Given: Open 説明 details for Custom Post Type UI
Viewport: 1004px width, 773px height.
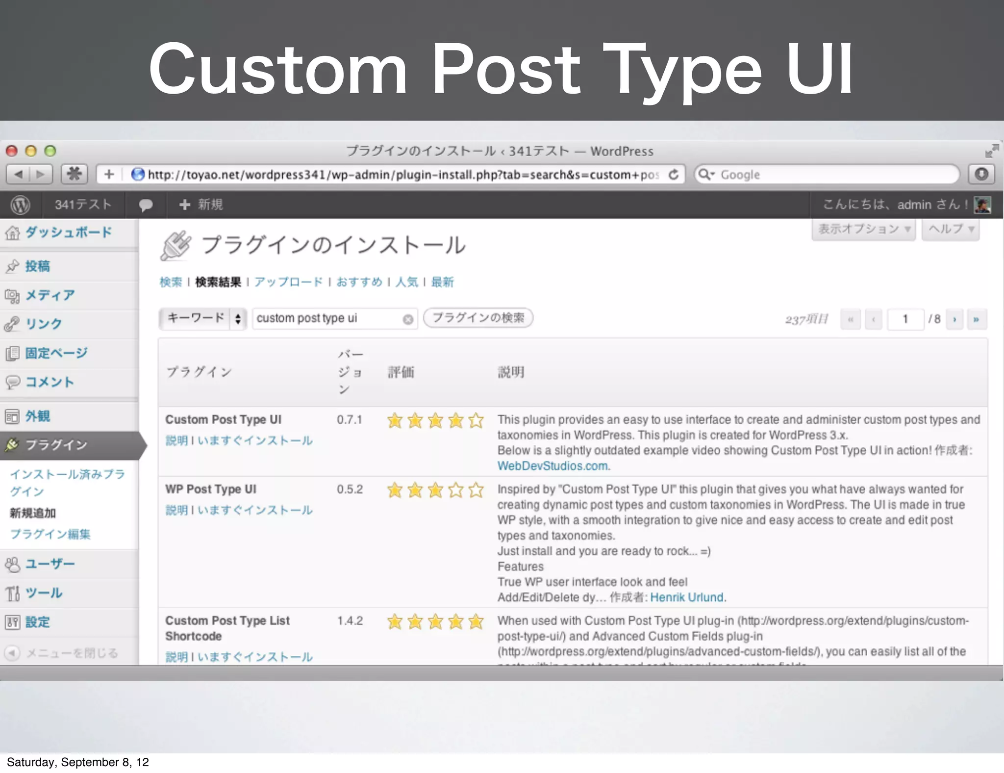Looking at the screenshot, I should 176,440.
